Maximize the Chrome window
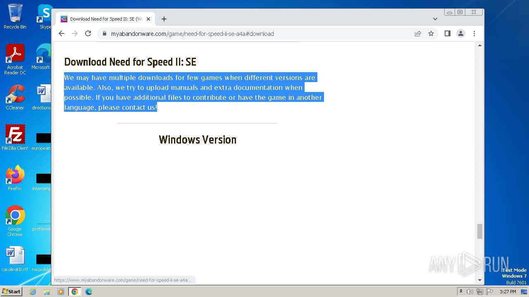This screenshot has height=297, width=529. [x=460, y=12]
